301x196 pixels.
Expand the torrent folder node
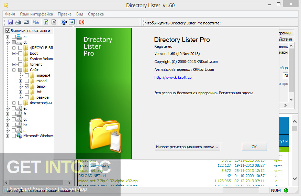click(x=14, y=64)
